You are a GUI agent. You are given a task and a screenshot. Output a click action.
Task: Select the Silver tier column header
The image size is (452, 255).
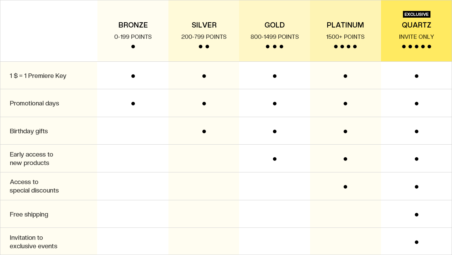tap(204, 25)
